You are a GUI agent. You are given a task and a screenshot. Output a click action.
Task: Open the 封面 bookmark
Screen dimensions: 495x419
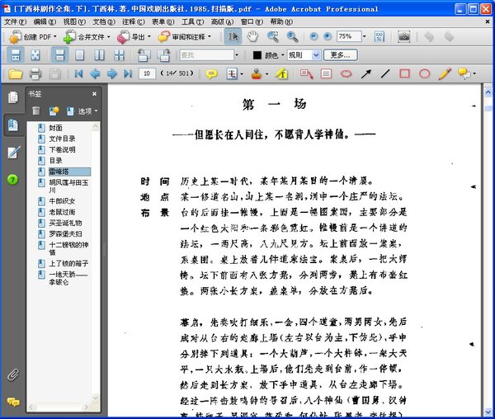click(55, 128)
